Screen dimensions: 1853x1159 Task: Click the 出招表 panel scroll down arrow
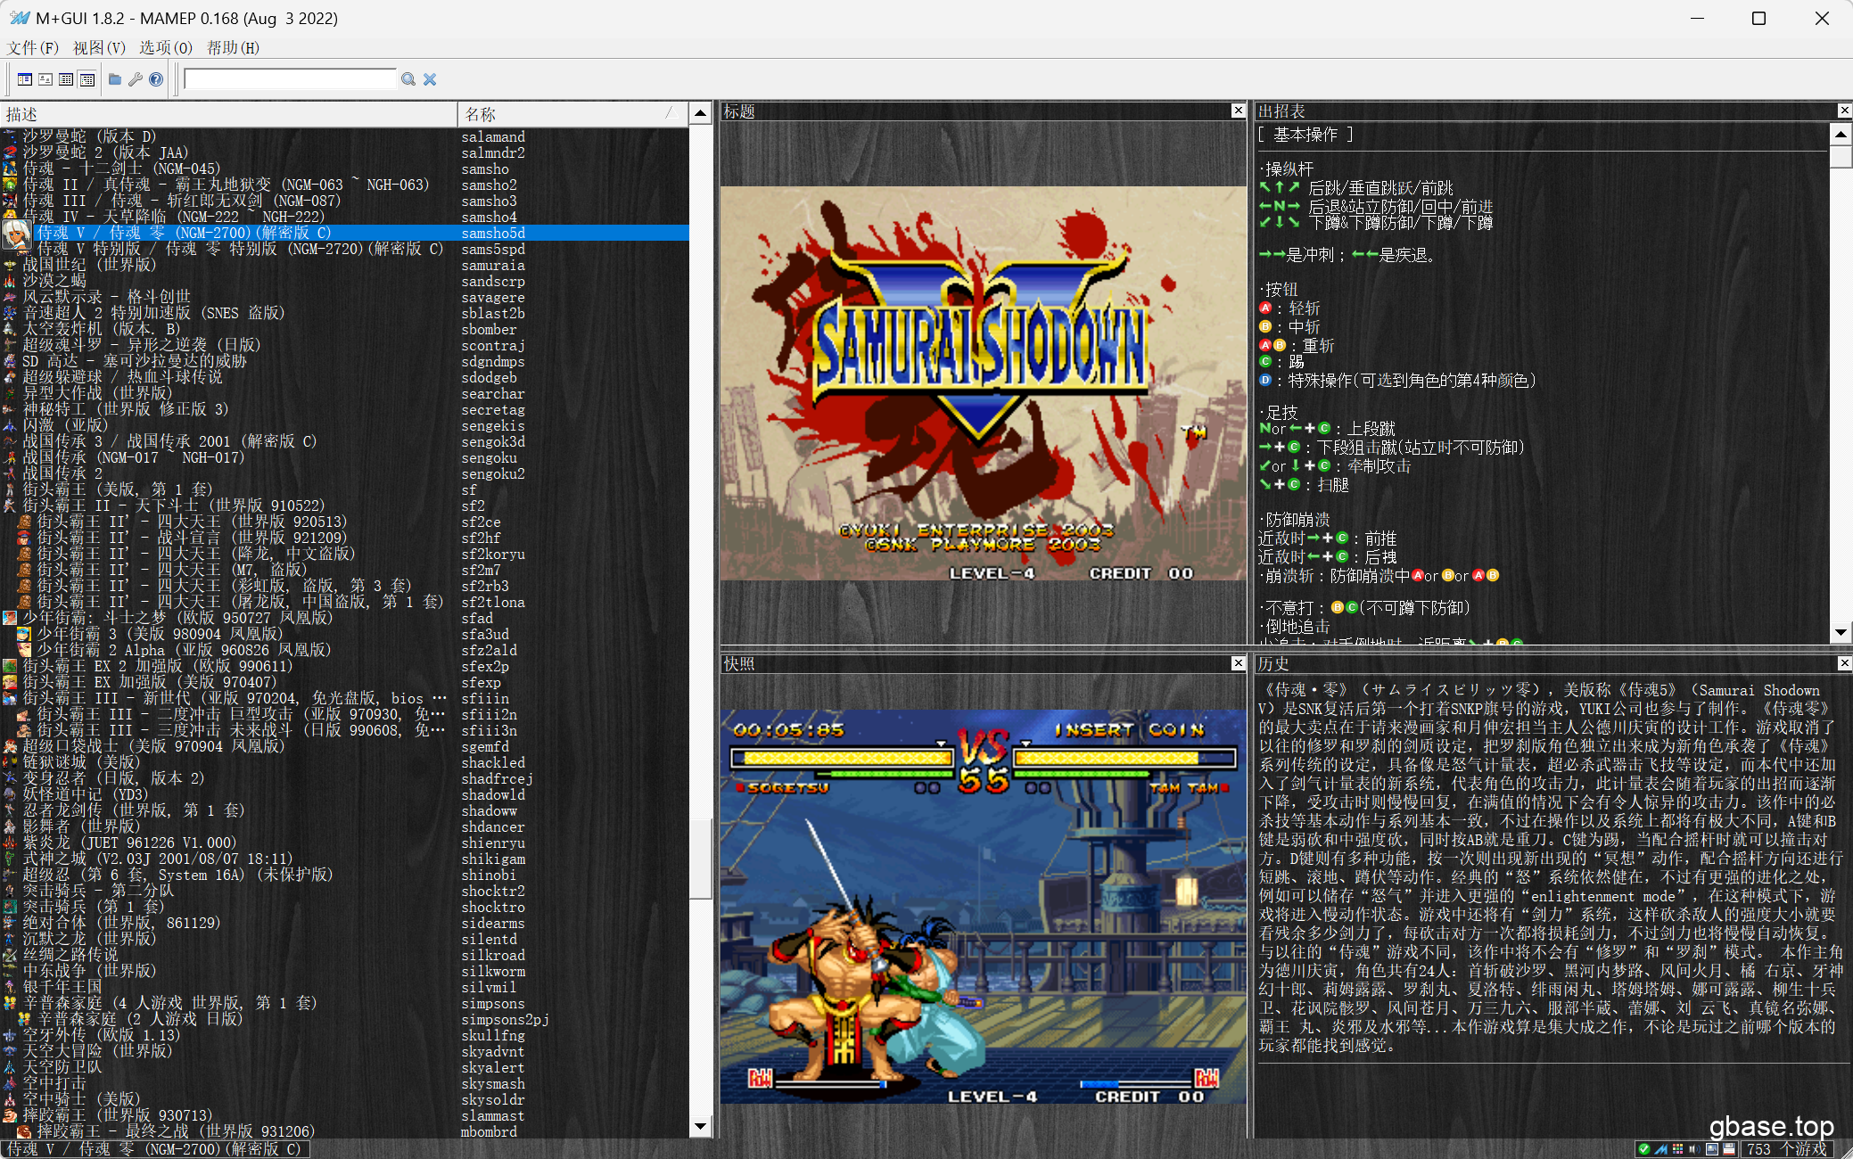coord(1841,633)
